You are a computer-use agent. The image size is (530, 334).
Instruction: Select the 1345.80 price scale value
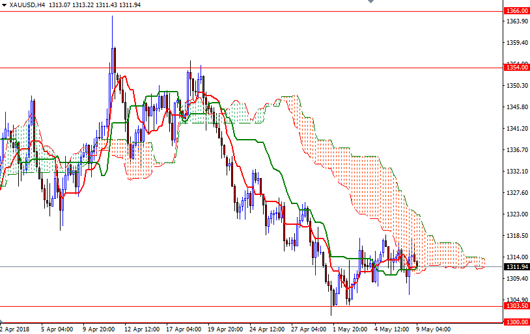(x=517, y=107)
